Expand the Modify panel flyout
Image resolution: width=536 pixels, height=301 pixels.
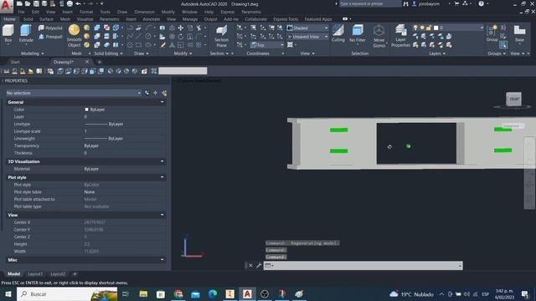coord(183,54)
